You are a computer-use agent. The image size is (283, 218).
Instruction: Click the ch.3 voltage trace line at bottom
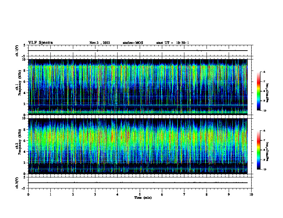[x=138, y=183]
